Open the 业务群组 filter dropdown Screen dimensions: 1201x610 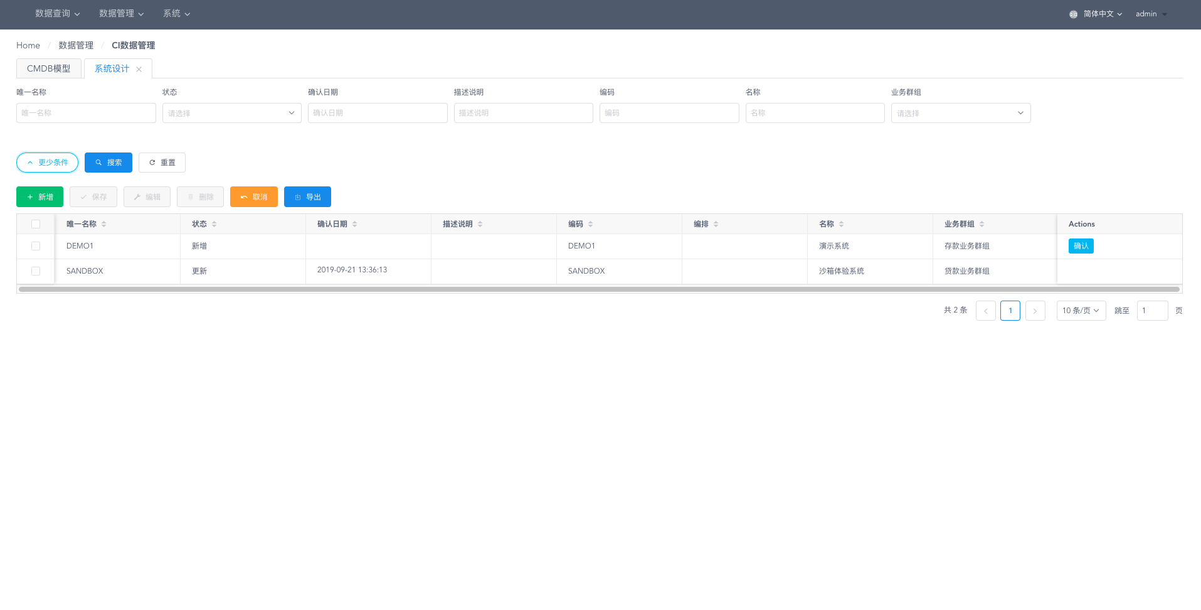[961, 113]
